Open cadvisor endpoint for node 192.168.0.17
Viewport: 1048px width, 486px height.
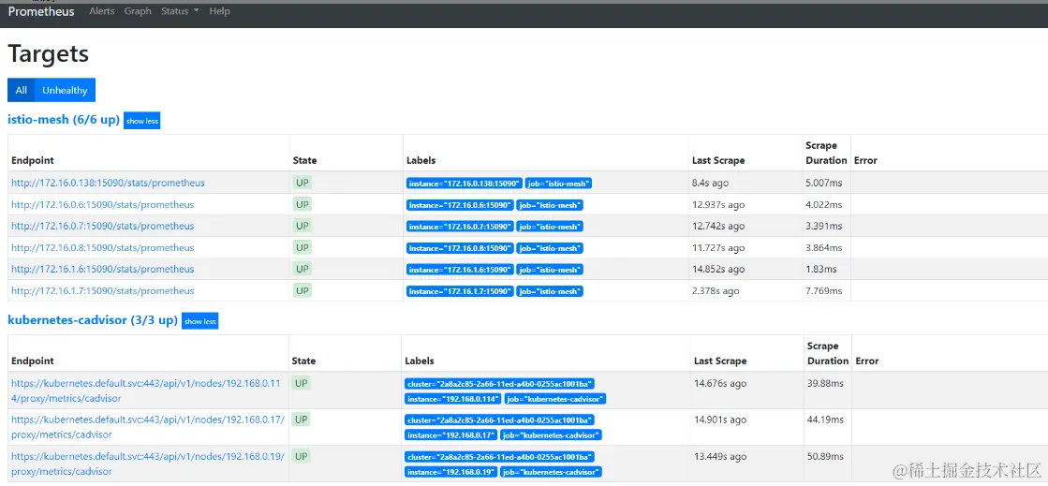coord(148,426)
